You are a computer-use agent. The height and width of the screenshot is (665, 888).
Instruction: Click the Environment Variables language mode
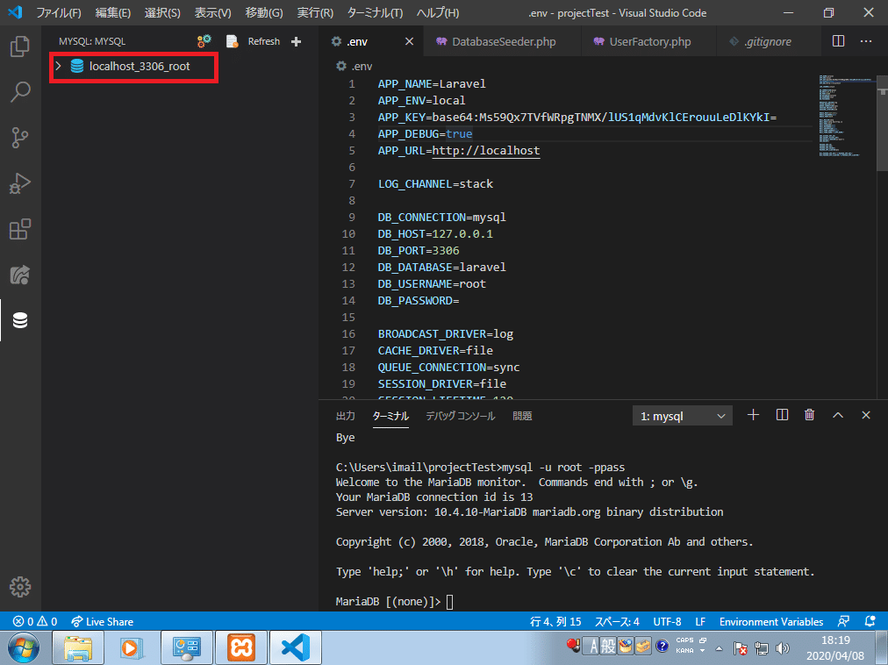(x=770, y=621)
